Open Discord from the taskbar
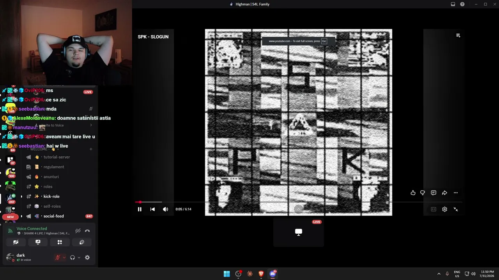The height and width of the screenshot is (280, 499). click(x=273, y=274)
